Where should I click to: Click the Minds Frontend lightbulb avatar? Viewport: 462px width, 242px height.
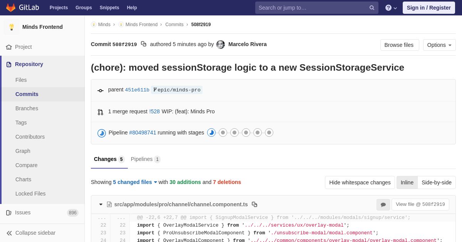(12, 27)
